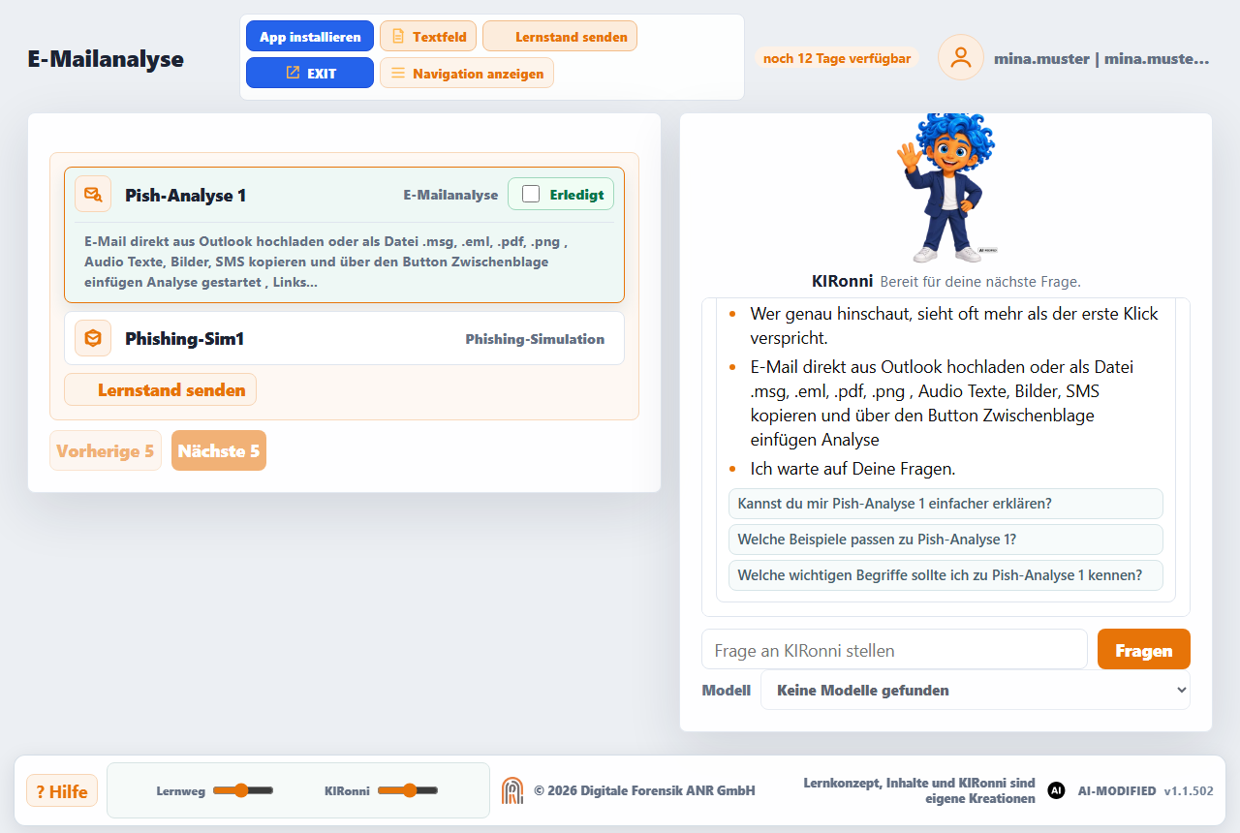Click the Pish-Analyse 1 mail search icon
1240x833 pixels.
tap(93, 194)
